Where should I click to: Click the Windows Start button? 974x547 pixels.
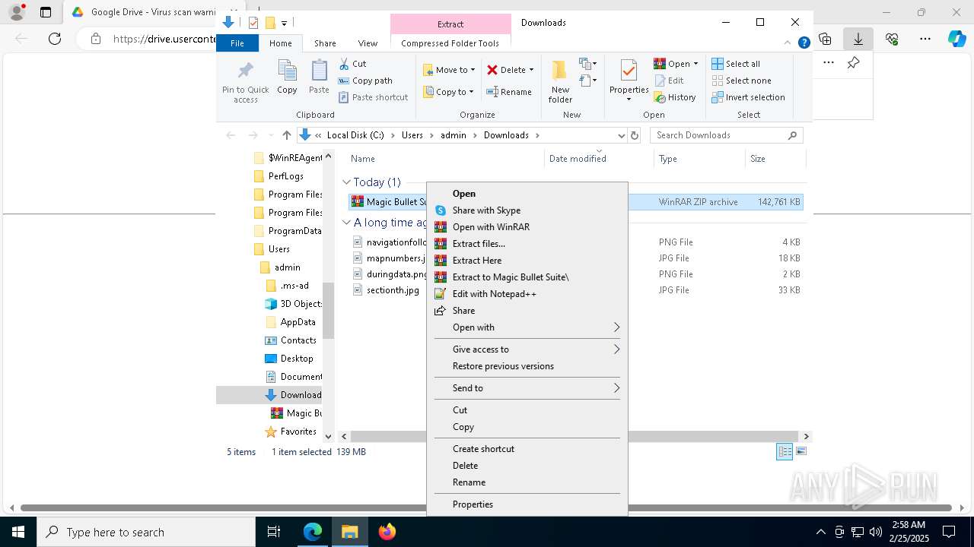tap(18, 532)
